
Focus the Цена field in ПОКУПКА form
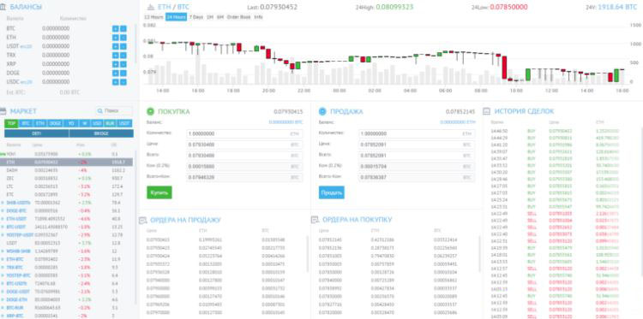(245, 145)
